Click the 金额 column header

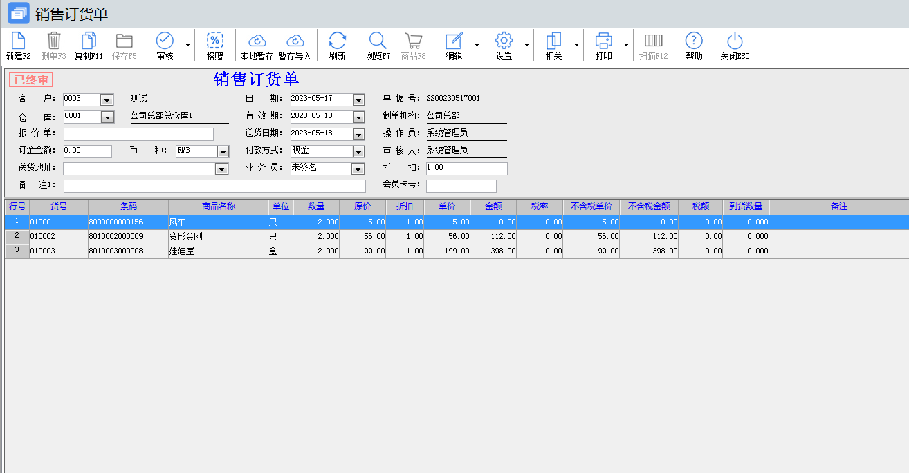coord(493,206)
